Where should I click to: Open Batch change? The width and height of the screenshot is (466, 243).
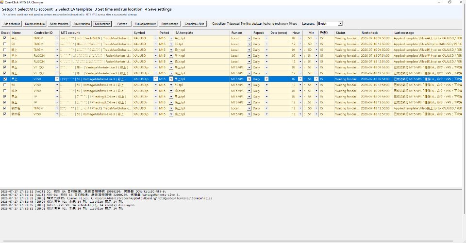click(x=169, y=24)
